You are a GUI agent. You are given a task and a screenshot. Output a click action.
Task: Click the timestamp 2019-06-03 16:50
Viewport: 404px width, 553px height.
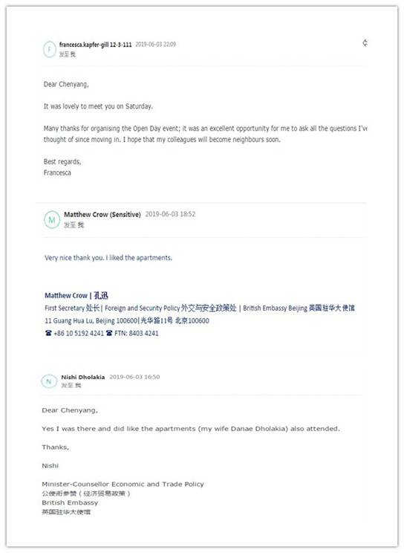pos(134,377)
